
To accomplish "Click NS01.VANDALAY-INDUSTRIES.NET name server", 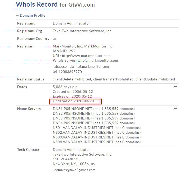I will coord(97,128).
